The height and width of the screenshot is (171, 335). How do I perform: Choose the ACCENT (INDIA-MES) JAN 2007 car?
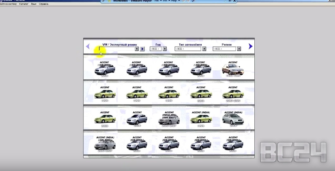point(169,119)
